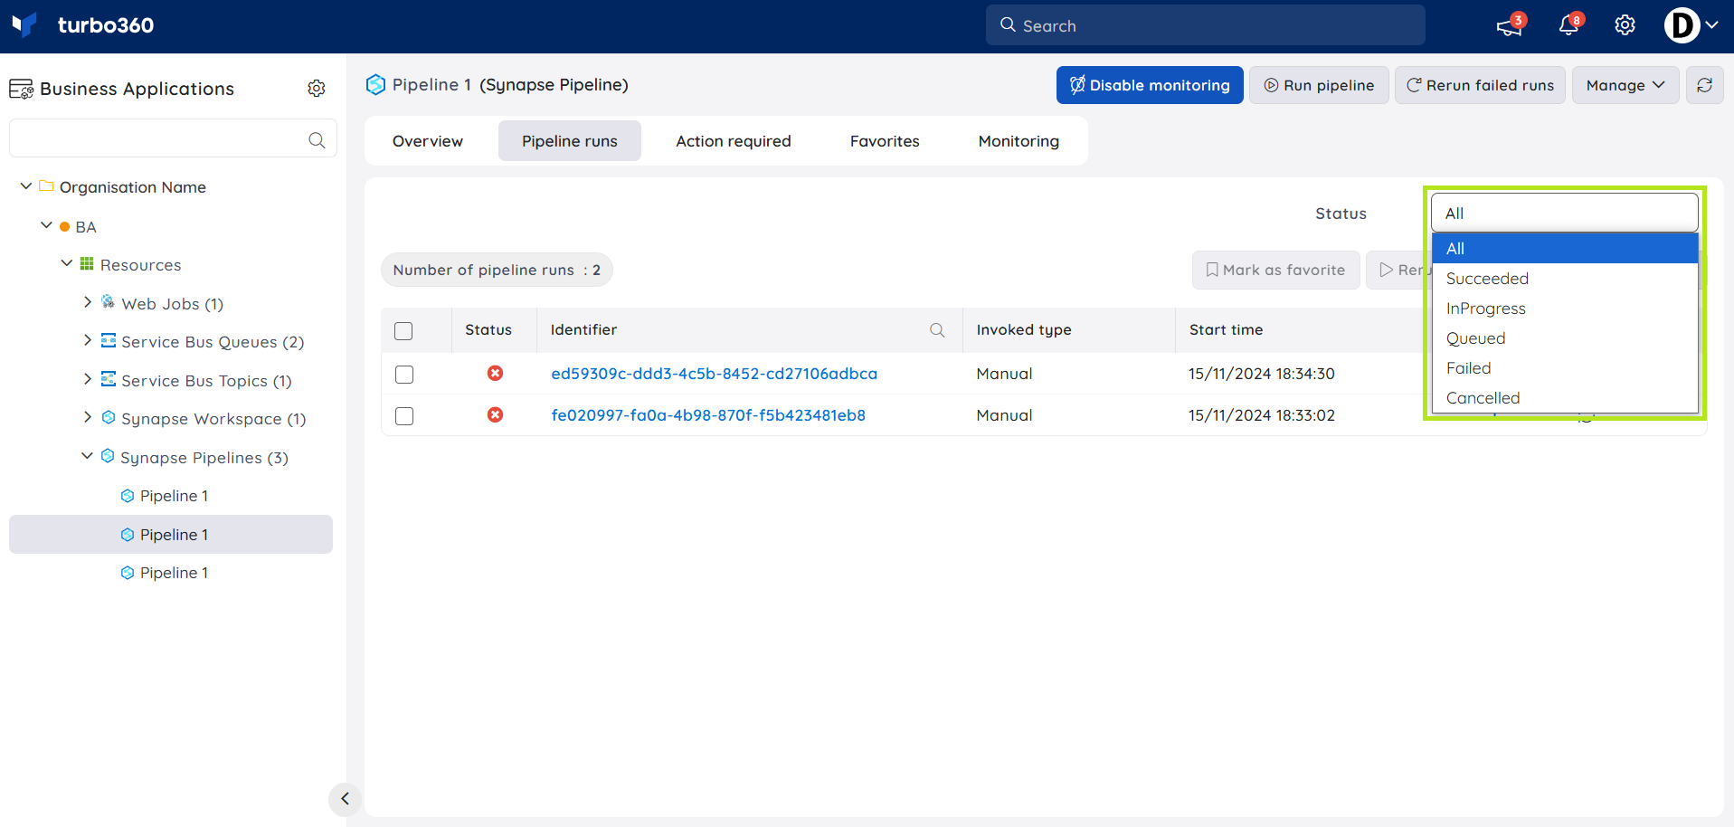Open run ed59309c-ddd3-4c5b-8452-cd27106adbca link
This screenshot has height=827, width=1734.
tap(714, 374)
